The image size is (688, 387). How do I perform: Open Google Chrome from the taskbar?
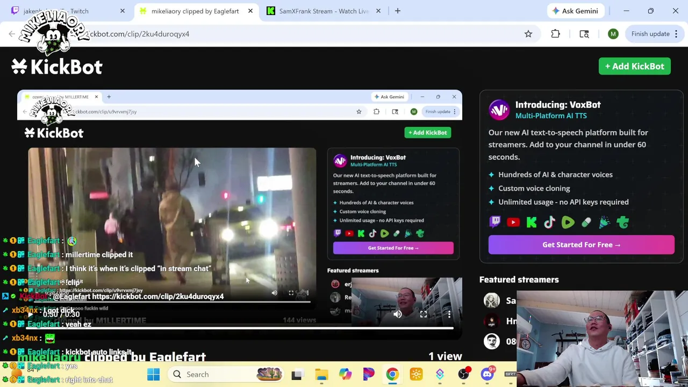point(392,374)
